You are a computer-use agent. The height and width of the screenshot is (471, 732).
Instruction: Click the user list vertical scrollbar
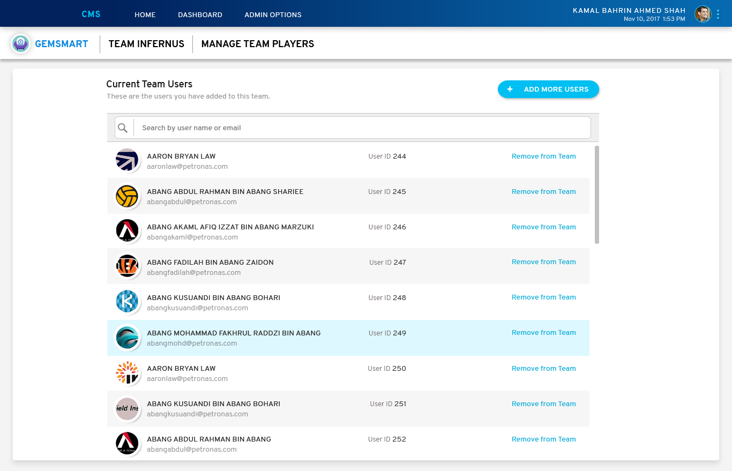(597, 195)
